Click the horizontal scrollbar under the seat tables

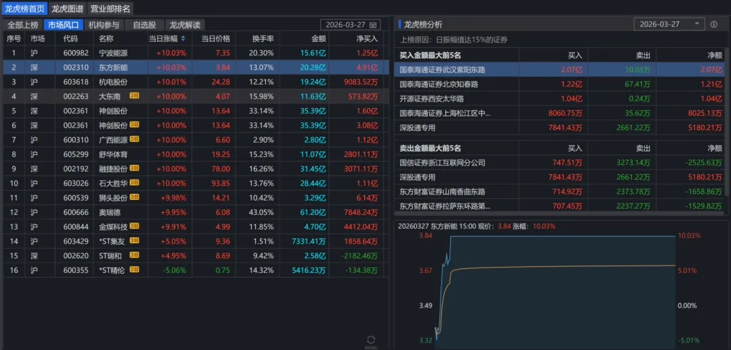[560, 212]
